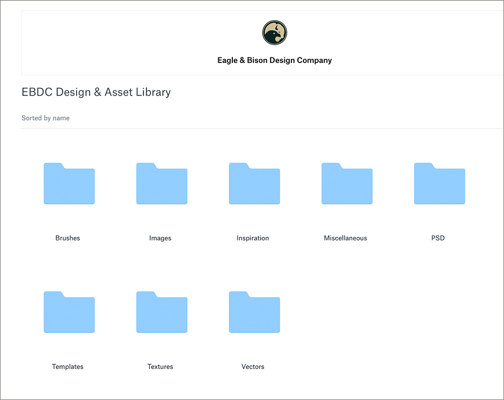Click the Brushes folder name

[68, 238]
